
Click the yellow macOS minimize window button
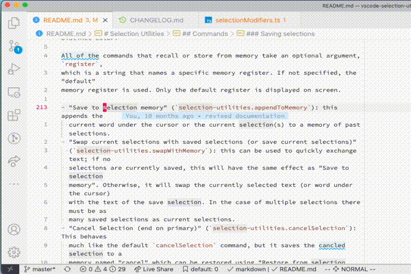[x=16, y=5]
